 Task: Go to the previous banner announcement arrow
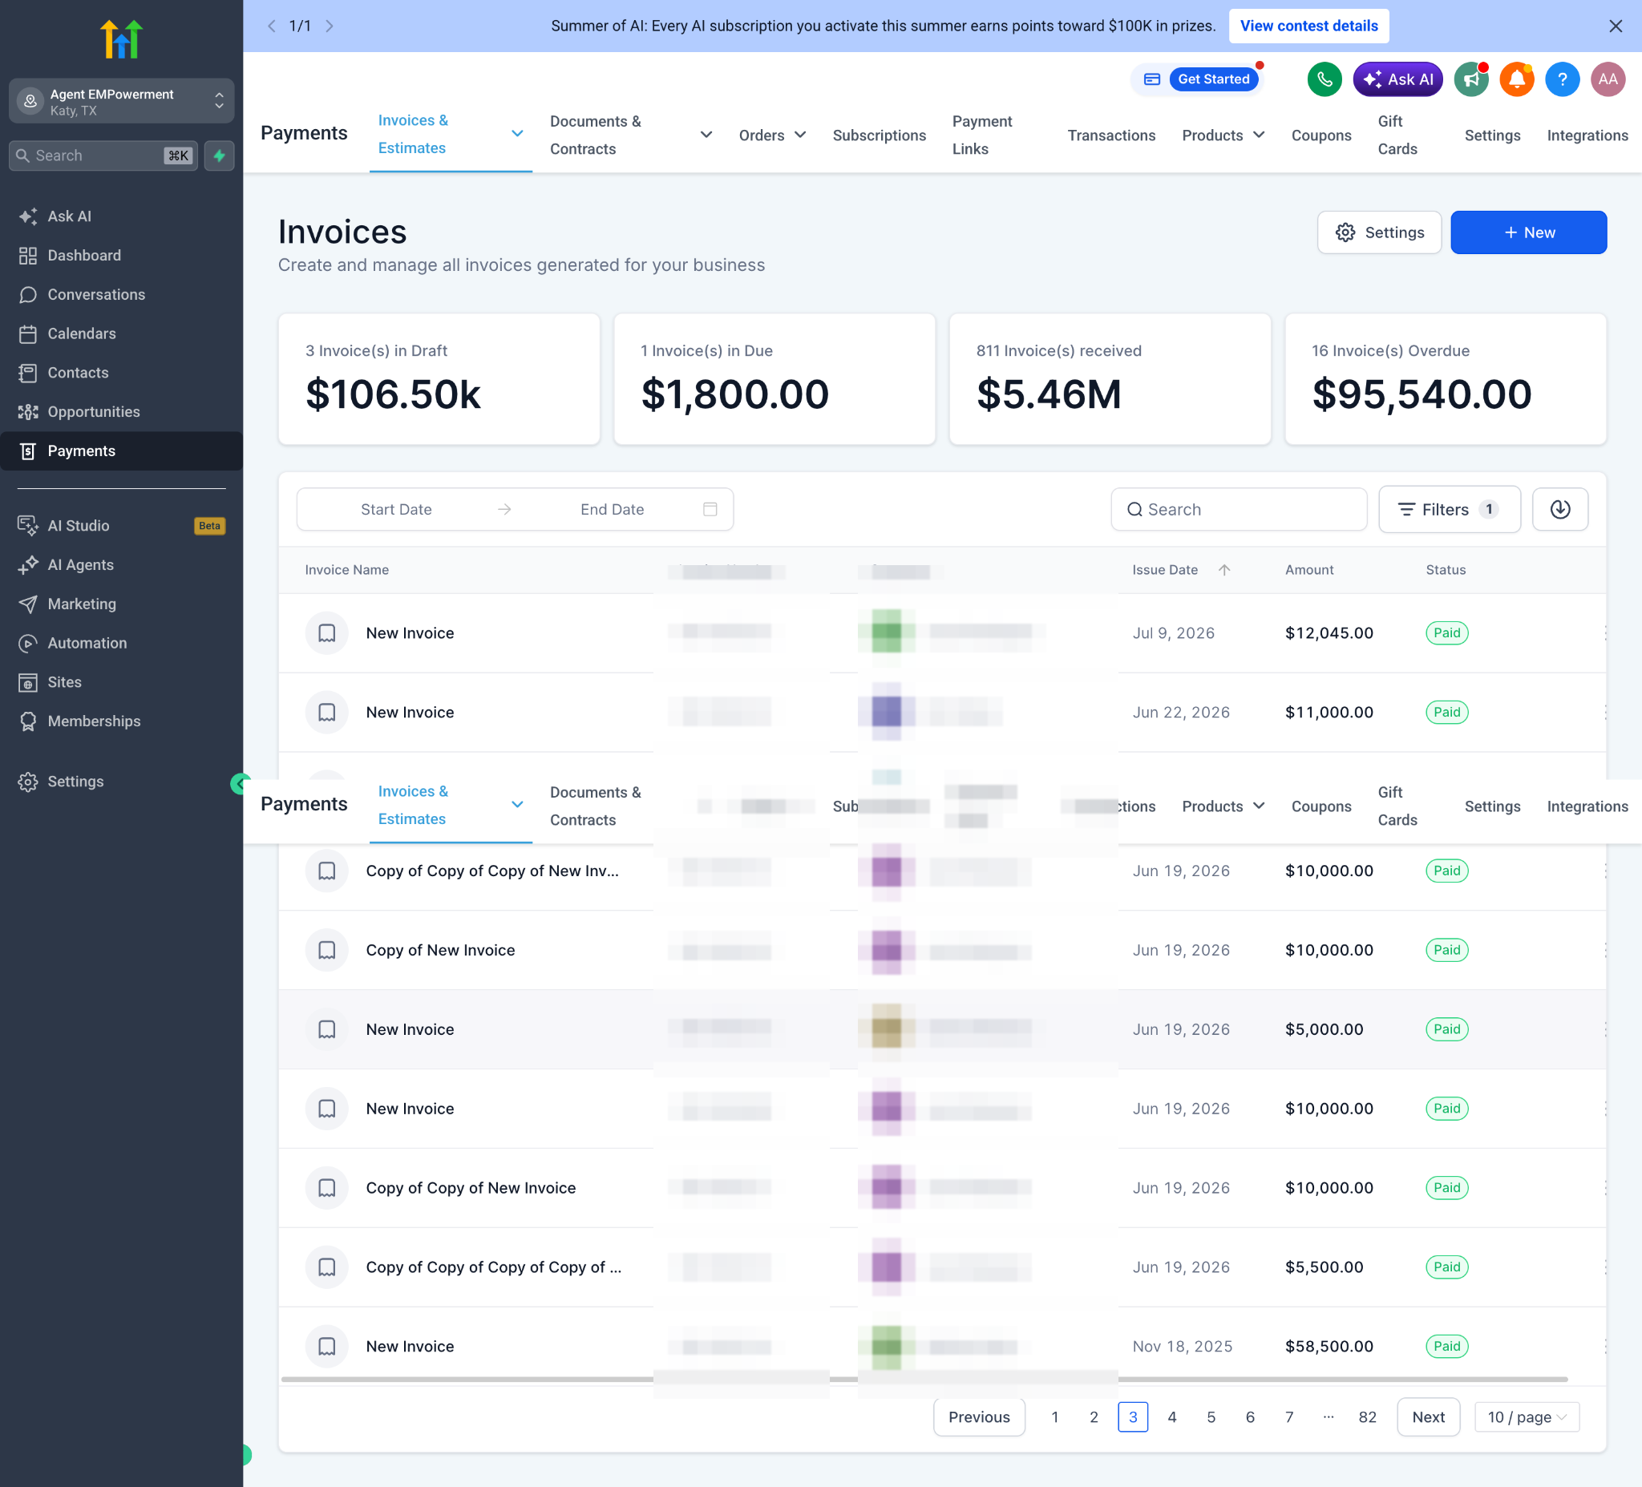[x=271, y=26]
